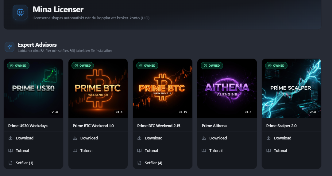This screenshot has width=332, height=176.
Task: Open Tutorial for Prime Scalper 2.0
Action: coord(291,151)
